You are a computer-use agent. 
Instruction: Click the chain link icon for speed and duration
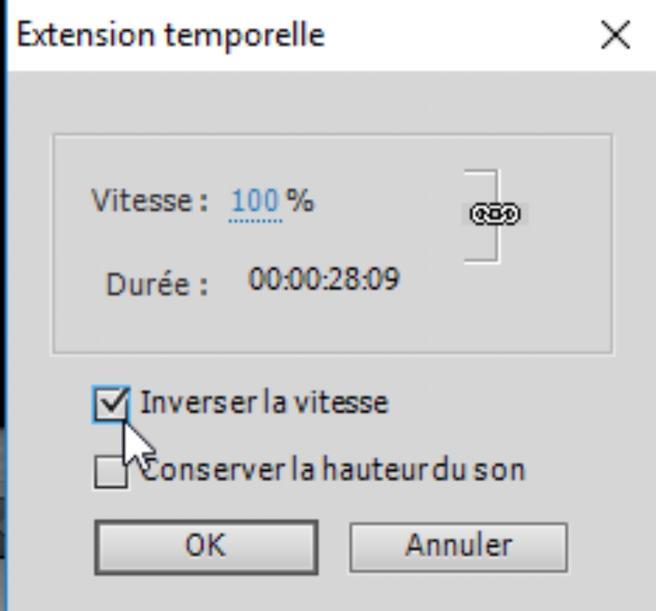[494, 214]
